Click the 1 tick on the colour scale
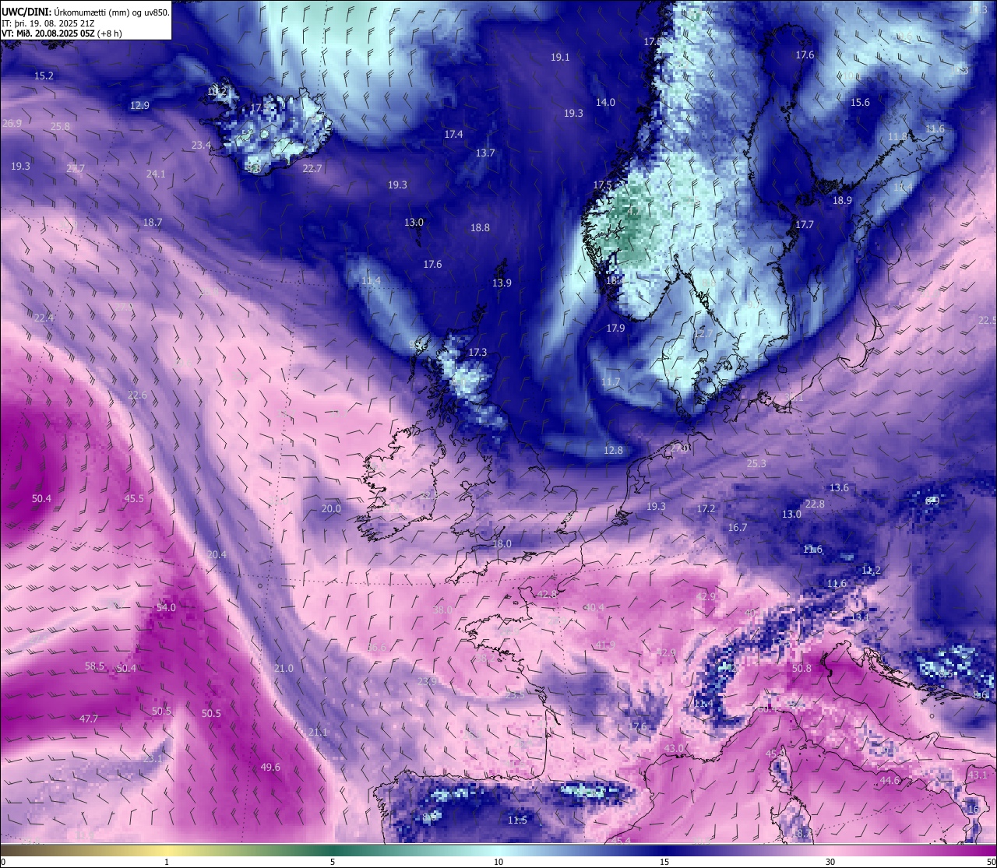 [167, 862]
